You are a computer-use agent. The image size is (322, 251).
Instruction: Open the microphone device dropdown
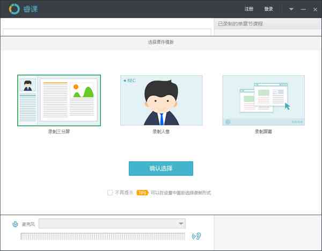(112, 224)
